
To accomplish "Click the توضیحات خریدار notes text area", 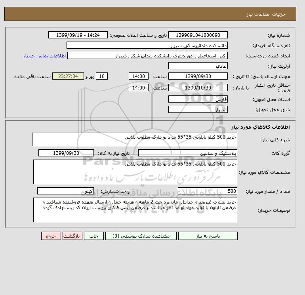I will click(x=135, y=210).
